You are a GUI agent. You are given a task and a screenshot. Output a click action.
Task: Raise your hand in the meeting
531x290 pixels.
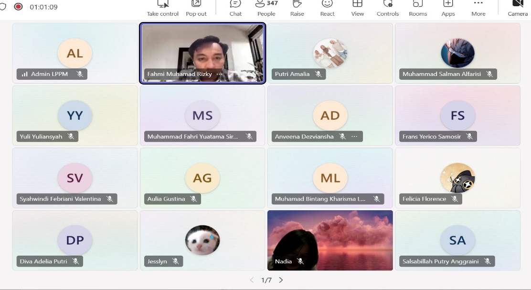[297, 8]
